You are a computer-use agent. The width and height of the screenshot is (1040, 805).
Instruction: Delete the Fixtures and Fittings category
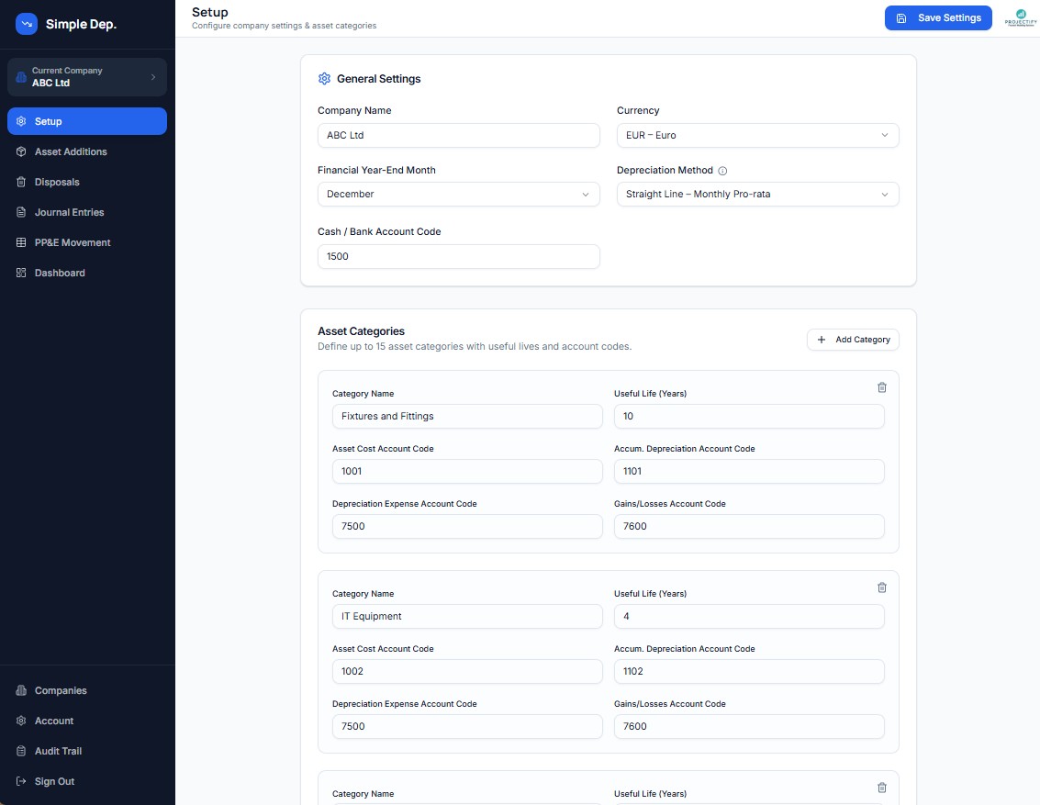881,387
